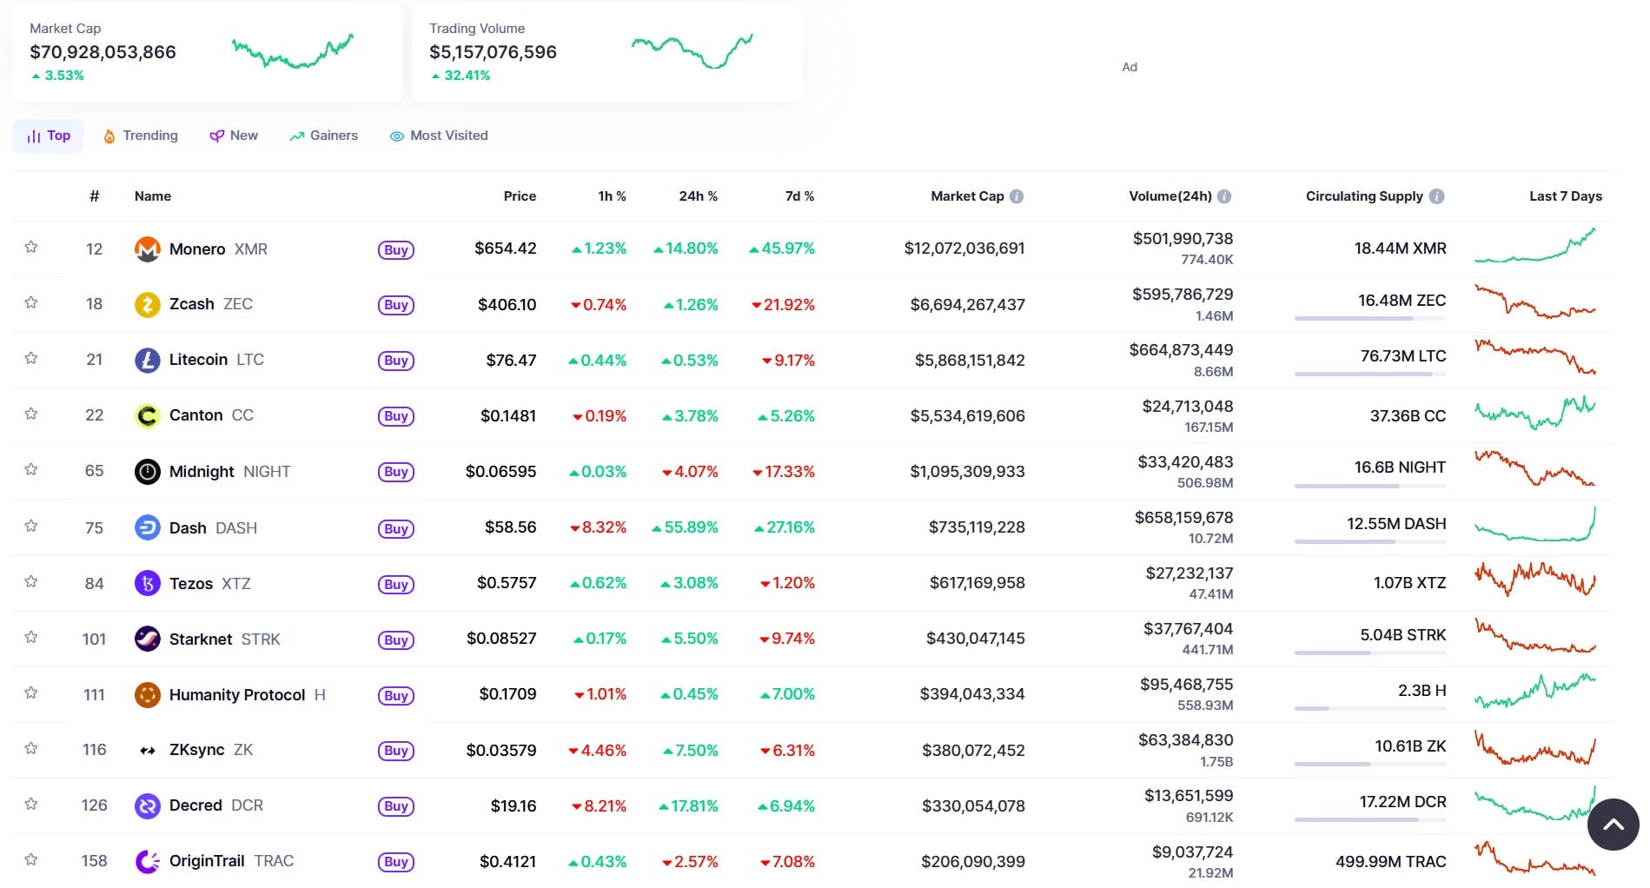Click the Dash coin logo
This screenshot has height=888, width=1650.
(x=147, y=527)
